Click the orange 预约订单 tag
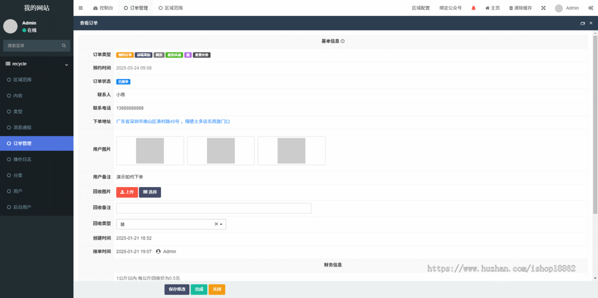The width and height of the screenshot is (598, 298). point(125,55)
